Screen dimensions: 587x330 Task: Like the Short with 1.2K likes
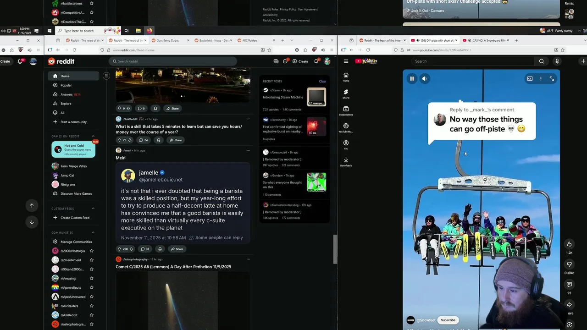click(x=569, y=244)
